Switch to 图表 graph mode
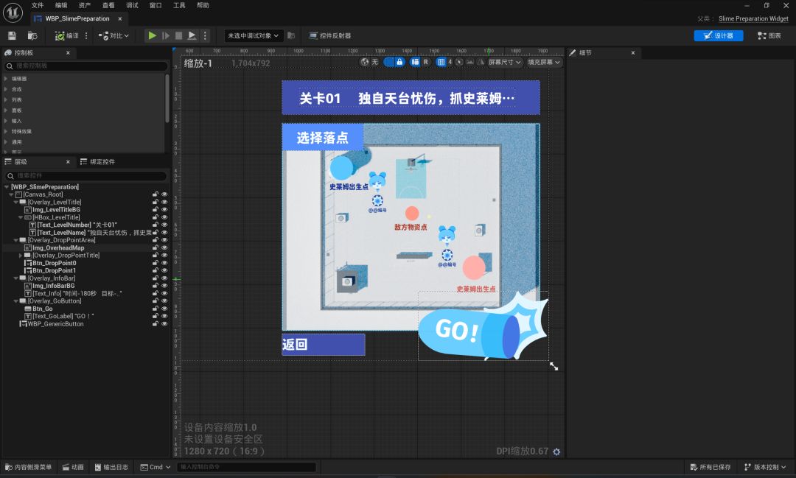Viewport: 796px width, 478px height. pos(769,35)
